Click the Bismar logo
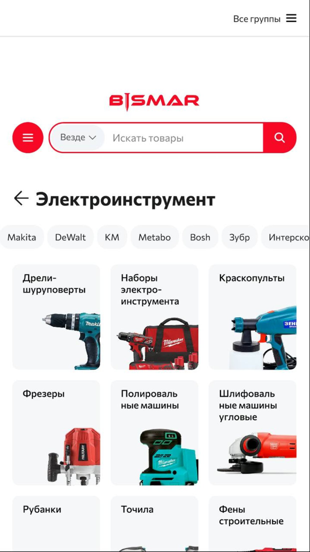The image size is (310, 552). tap(154, 101)
